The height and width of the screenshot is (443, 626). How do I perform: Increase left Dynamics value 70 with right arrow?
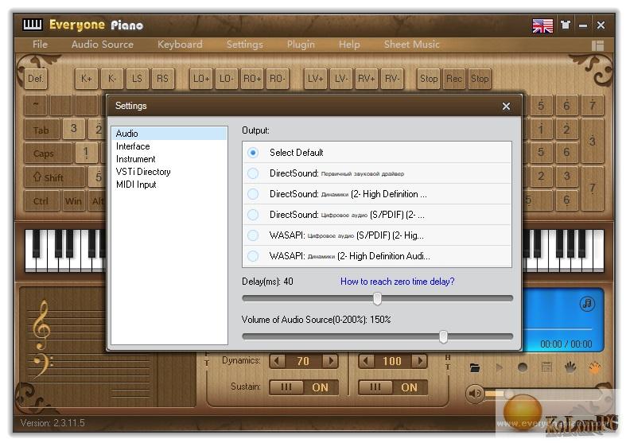[330, 361]
